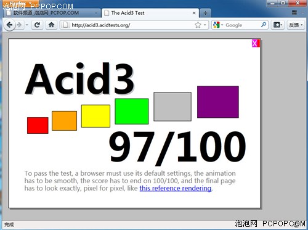This screenshot has width=308, height=230.
Task: Click in the acid3.acidtests.org address bar
Action: pos(131,25)
